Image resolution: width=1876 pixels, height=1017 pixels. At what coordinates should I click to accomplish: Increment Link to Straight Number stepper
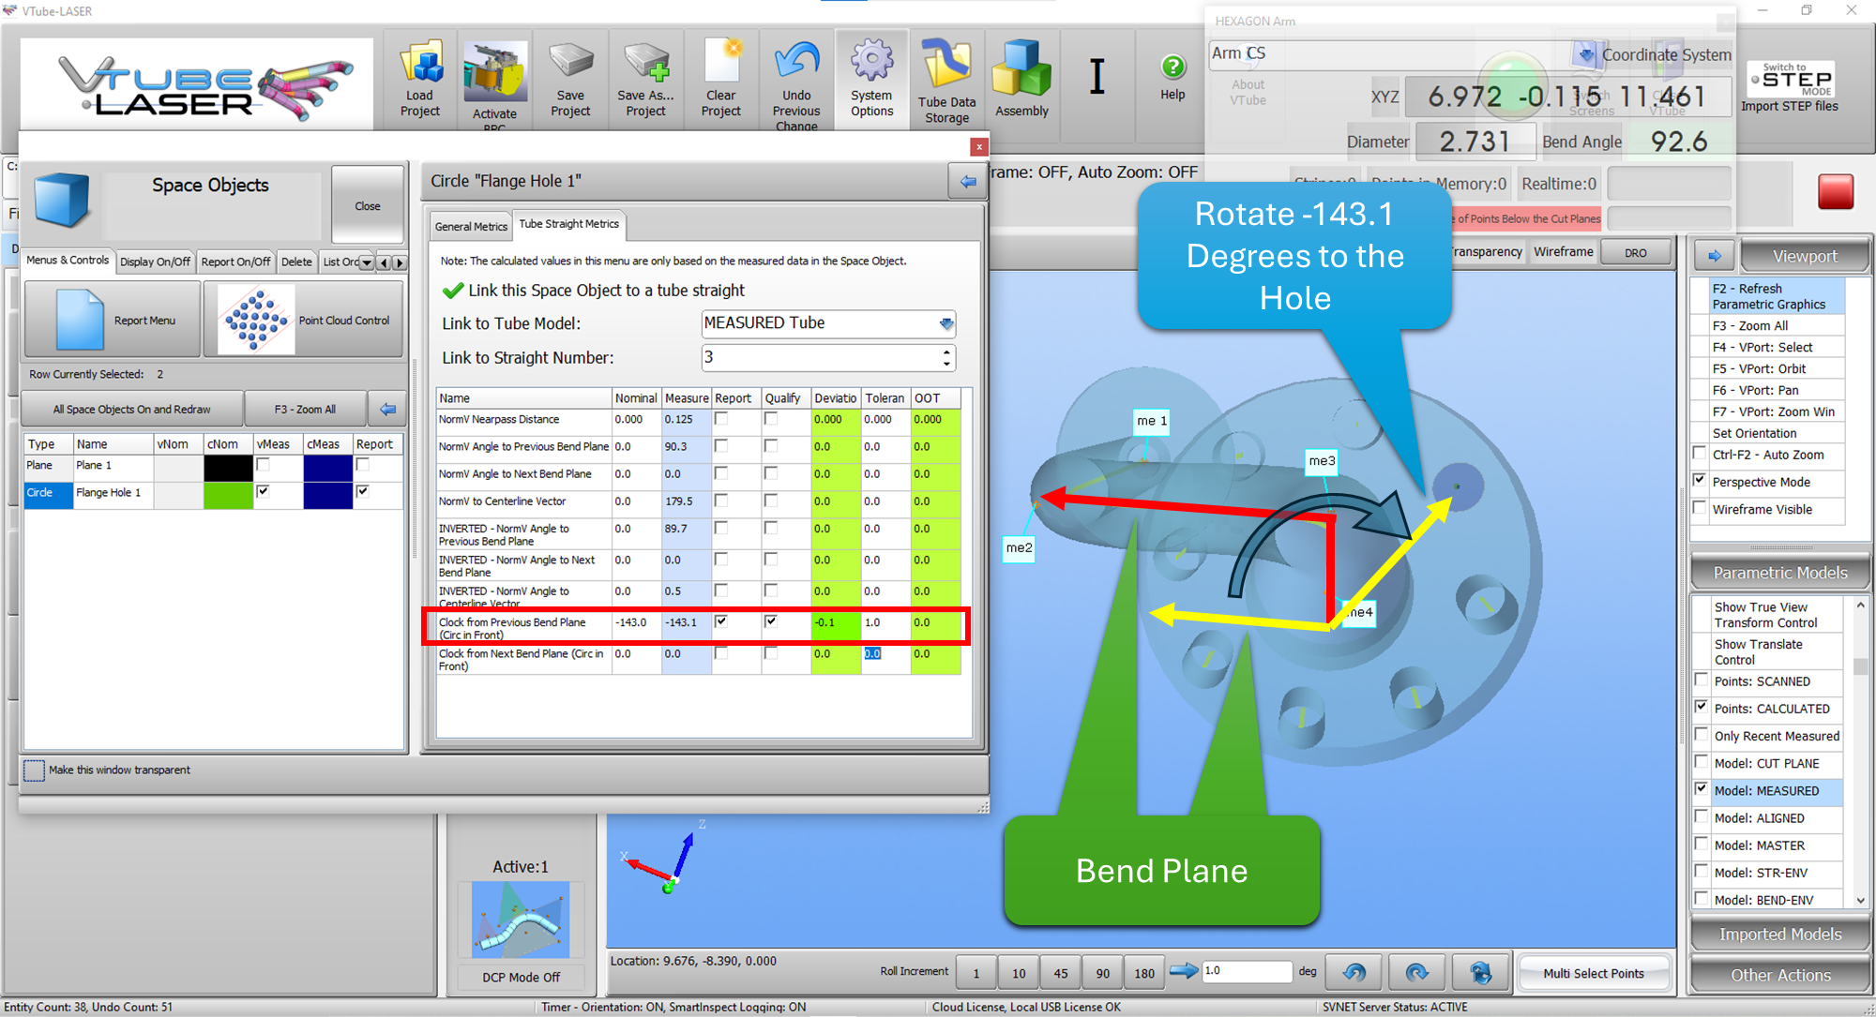click(x=946, y=351)
